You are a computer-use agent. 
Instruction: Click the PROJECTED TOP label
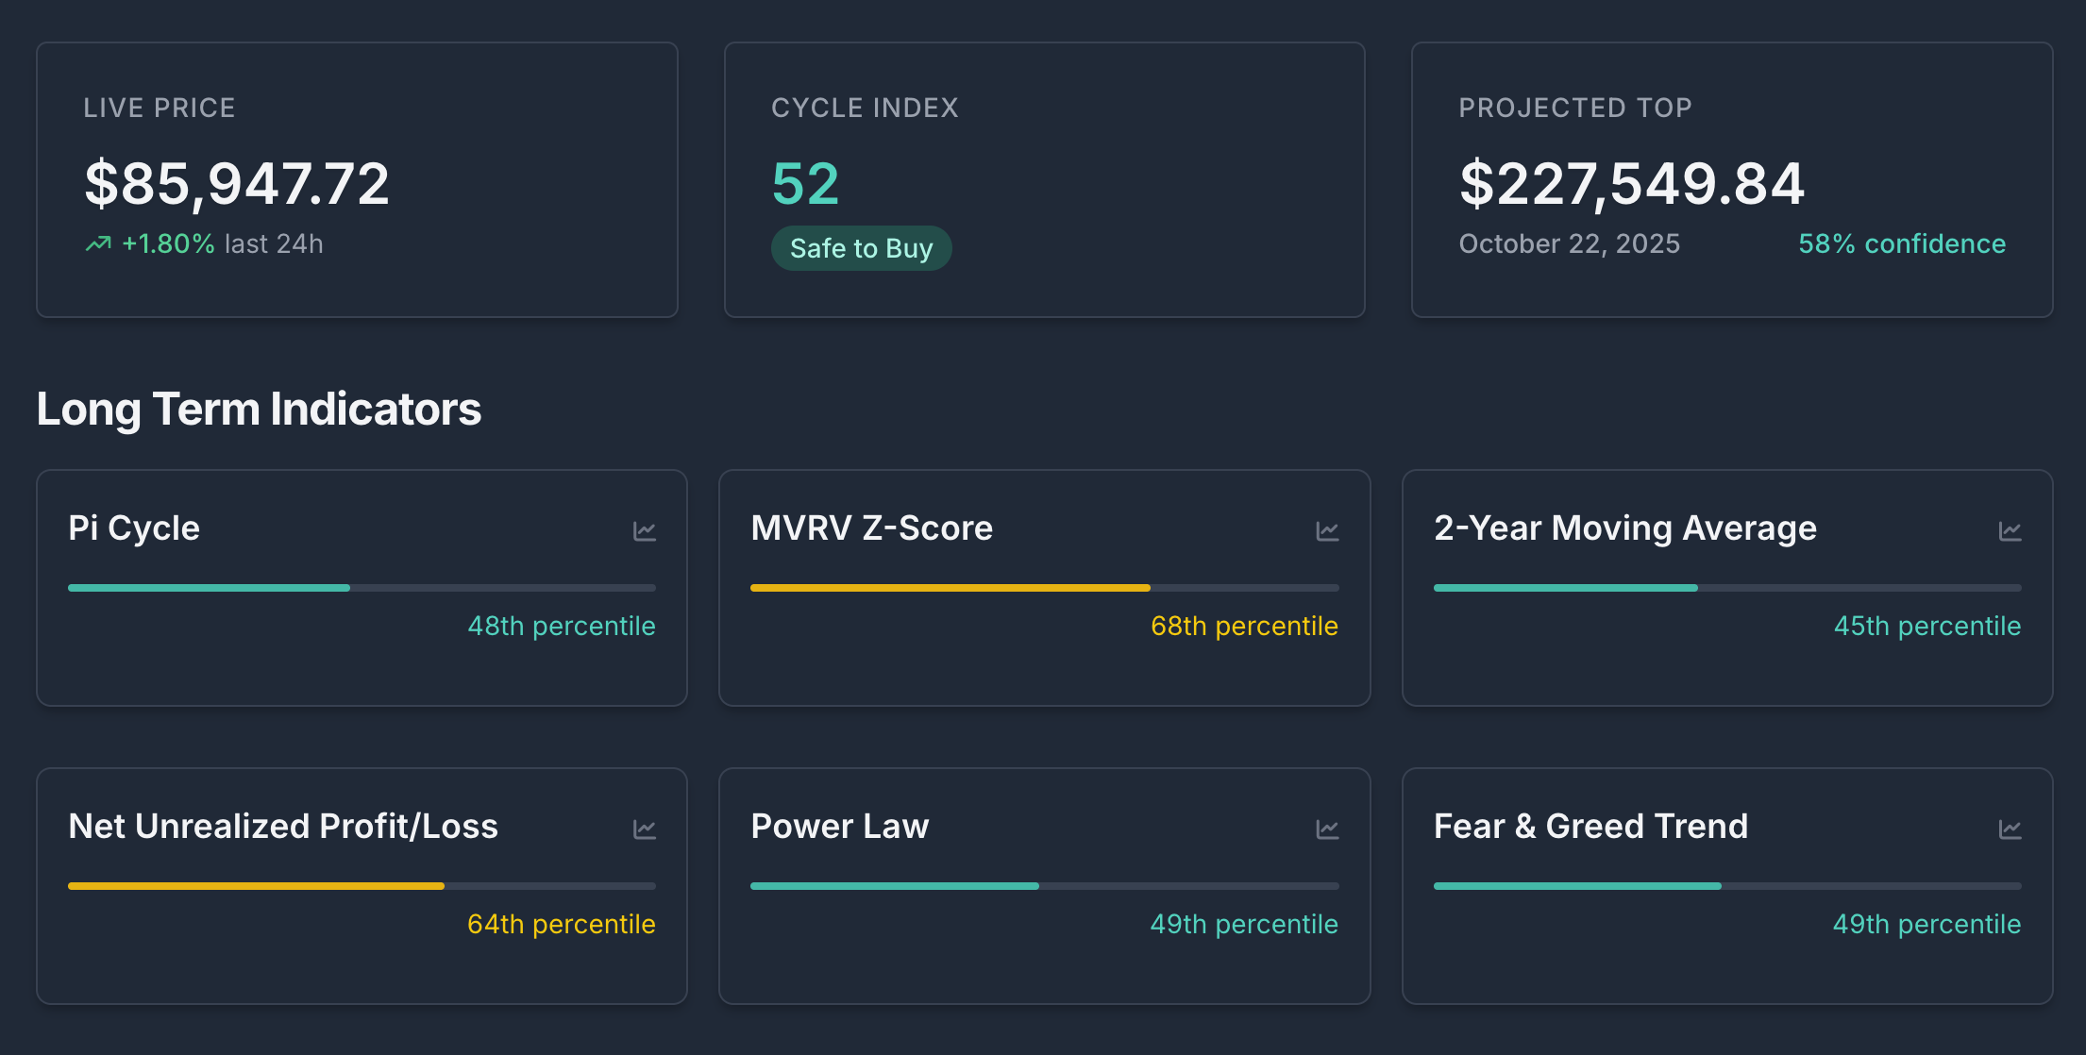[1575, 108]
